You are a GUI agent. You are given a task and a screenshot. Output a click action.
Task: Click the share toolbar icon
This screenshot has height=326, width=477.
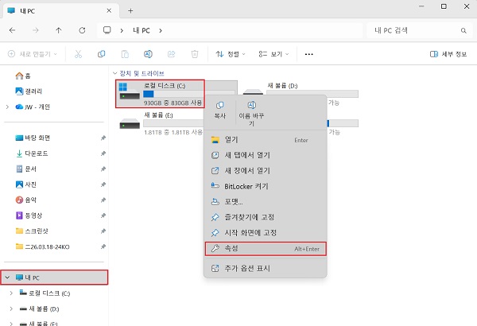coord(171,54)
